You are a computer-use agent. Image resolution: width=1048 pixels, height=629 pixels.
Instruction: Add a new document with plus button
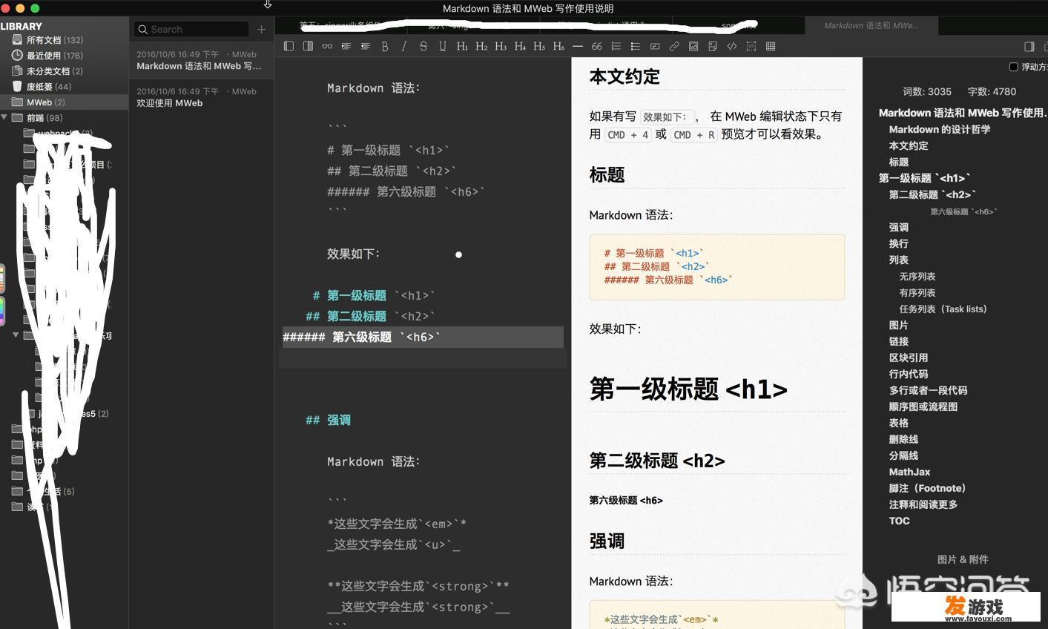pos(261,30)
